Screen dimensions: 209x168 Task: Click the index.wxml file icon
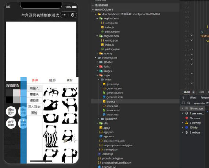[x=104, y=110]
